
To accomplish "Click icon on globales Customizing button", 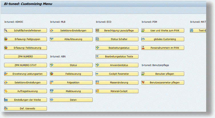I will pyautogui.click(x=143, y=39).
